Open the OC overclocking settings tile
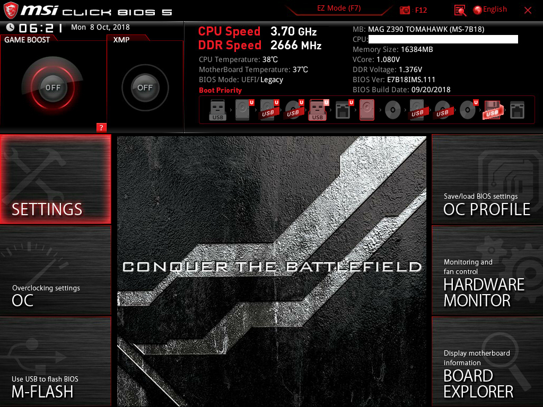Screen dimensions: 543x407 click(55, 271)
